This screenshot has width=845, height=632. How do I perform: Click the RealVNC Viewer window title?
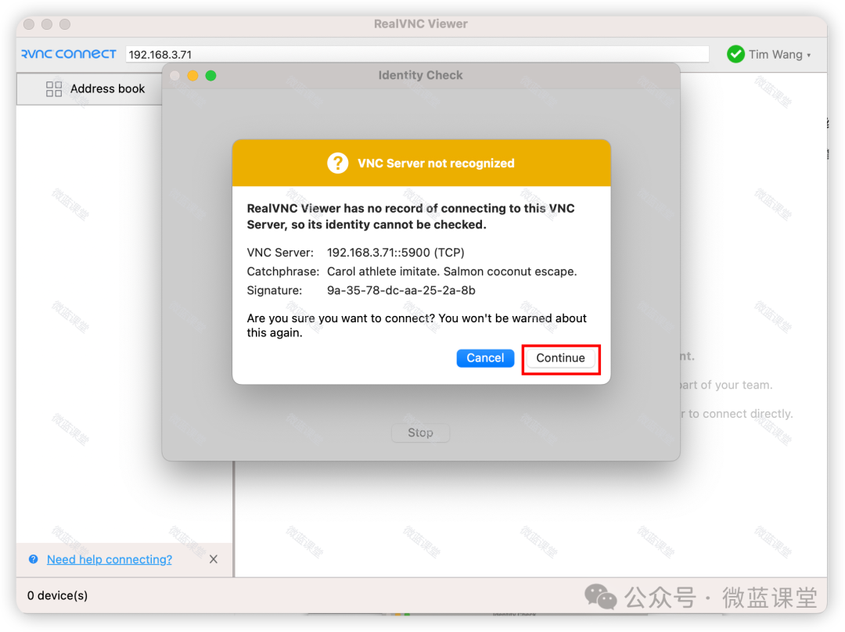pos(421,23)
